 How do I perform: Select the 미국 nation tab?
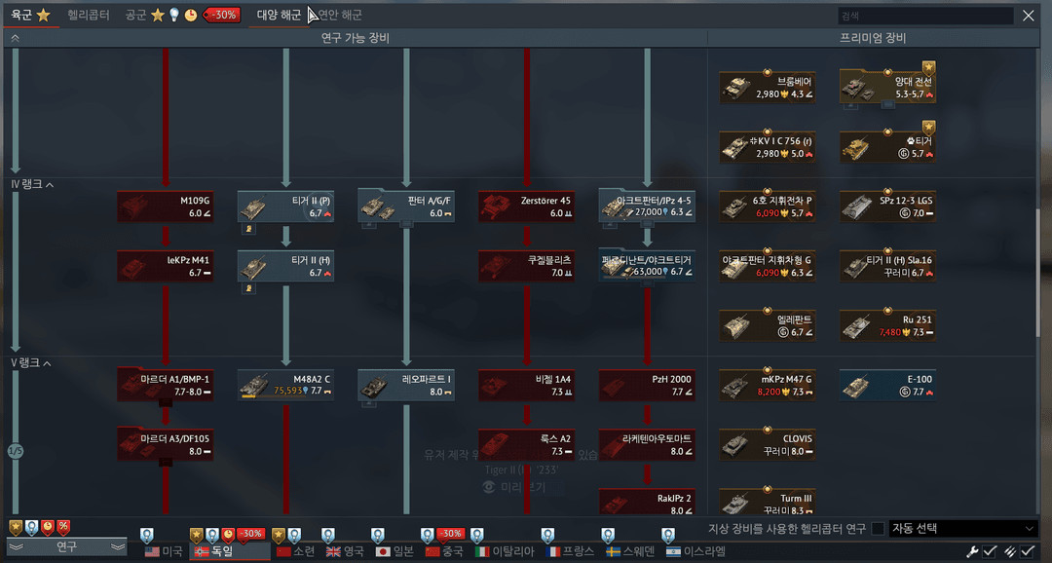pyautogui.click(x=164, y=550)
